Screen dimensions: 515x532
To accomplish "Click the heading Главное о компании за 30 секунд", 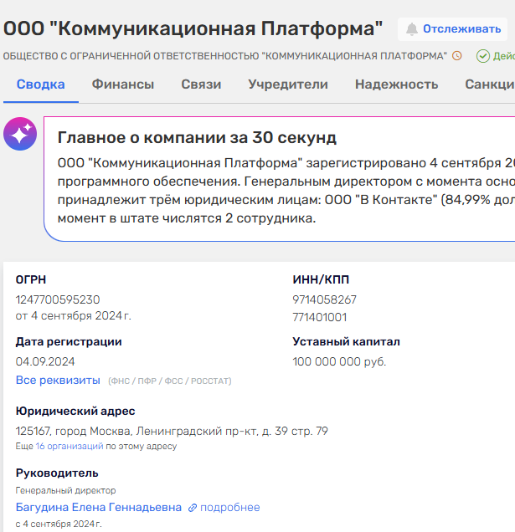I will pos(197,138).
